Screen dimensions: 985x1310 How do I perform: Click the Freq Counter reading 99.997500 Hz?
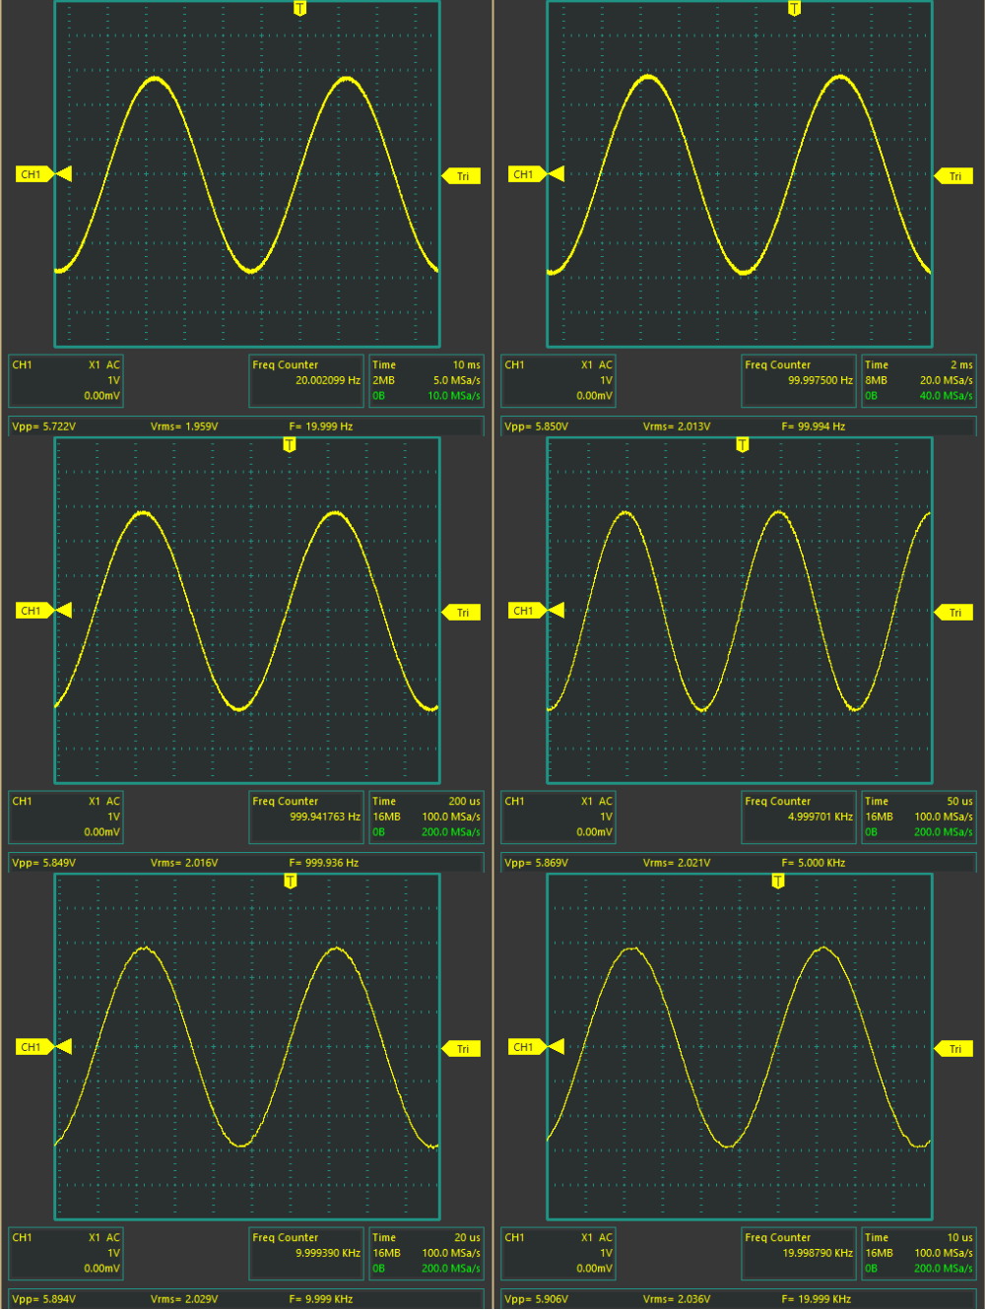(798, 380)
